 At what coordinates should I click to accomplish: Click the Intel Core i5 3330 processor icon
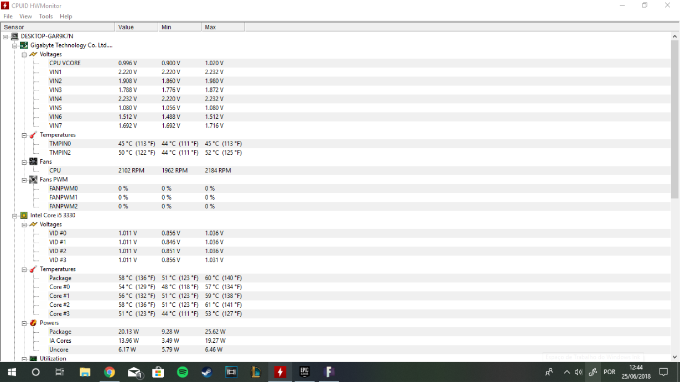point(24,216)
